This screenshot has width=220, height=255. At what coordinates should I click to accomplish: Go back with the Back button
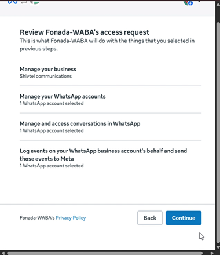pyautogui.click(x=150, y=218)
